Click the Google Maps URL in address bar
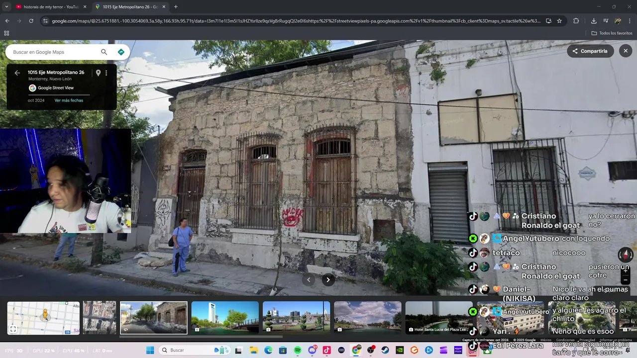637x358 pixels. [x=296, y=21]
